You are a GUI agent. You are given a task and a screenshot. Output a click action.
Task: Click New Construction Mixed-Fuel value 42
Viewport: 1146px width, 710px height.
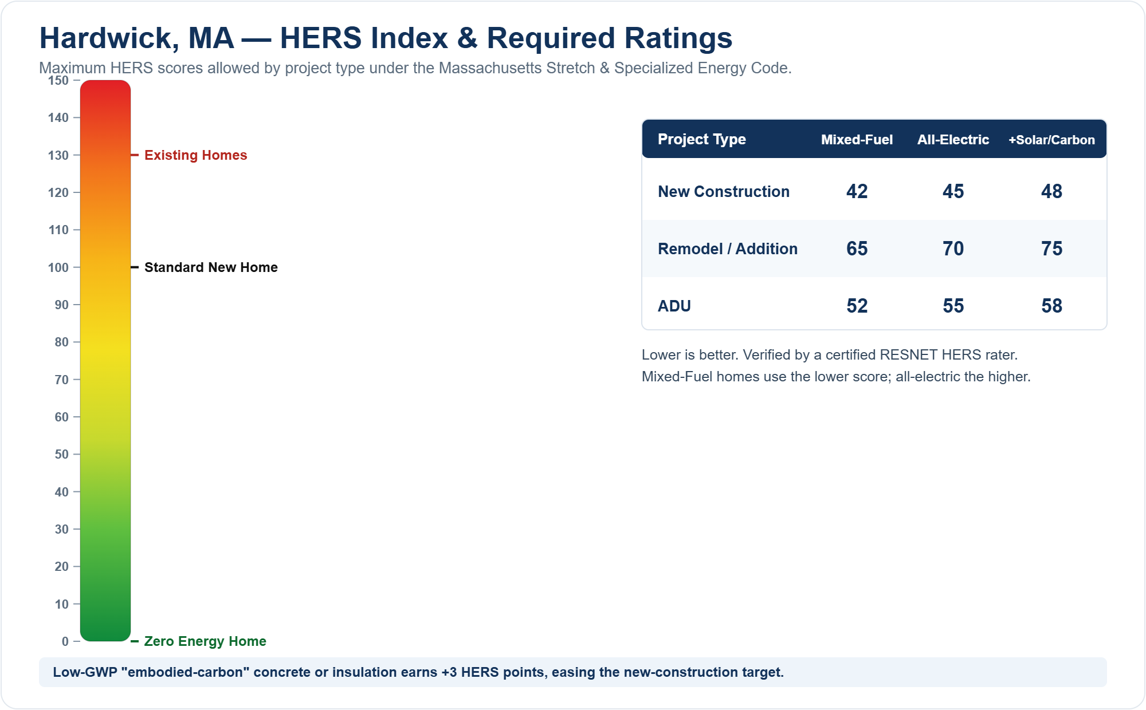point(857,191)
